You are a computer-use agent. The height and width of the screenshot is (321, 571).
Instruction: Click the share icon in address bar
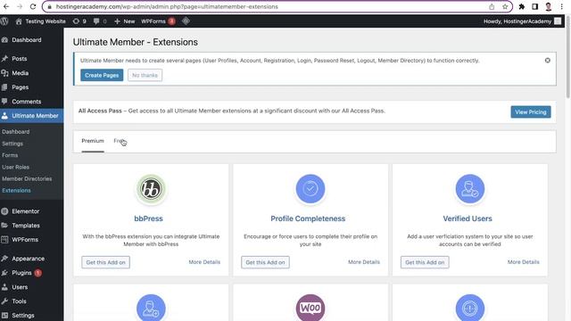[492, 6]
